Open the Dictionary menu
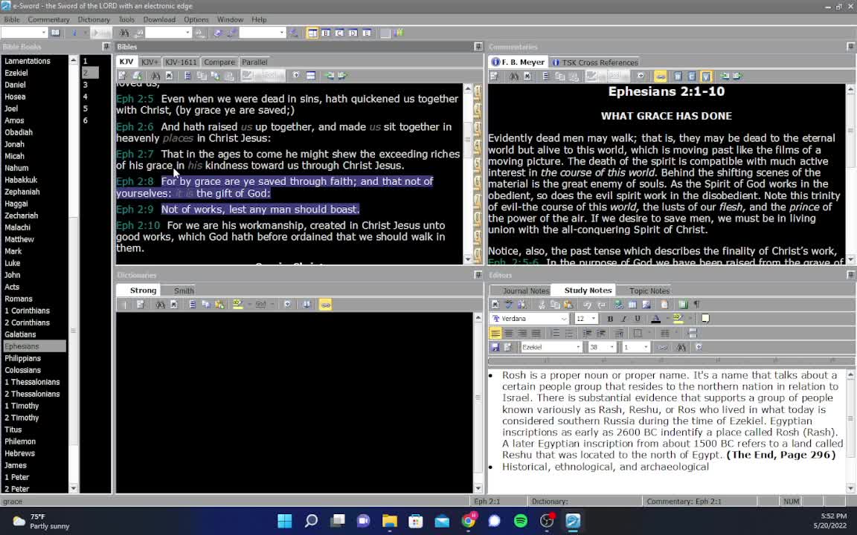The image size is (857, 535). tap(94, 19)
